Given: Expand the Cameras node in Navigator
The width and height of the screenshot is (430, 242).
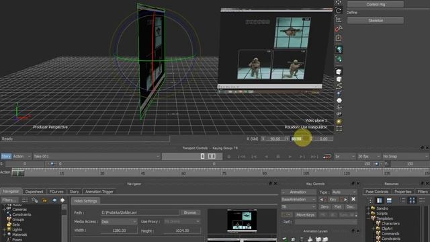Looking at the screenshot, I should 5,209.
